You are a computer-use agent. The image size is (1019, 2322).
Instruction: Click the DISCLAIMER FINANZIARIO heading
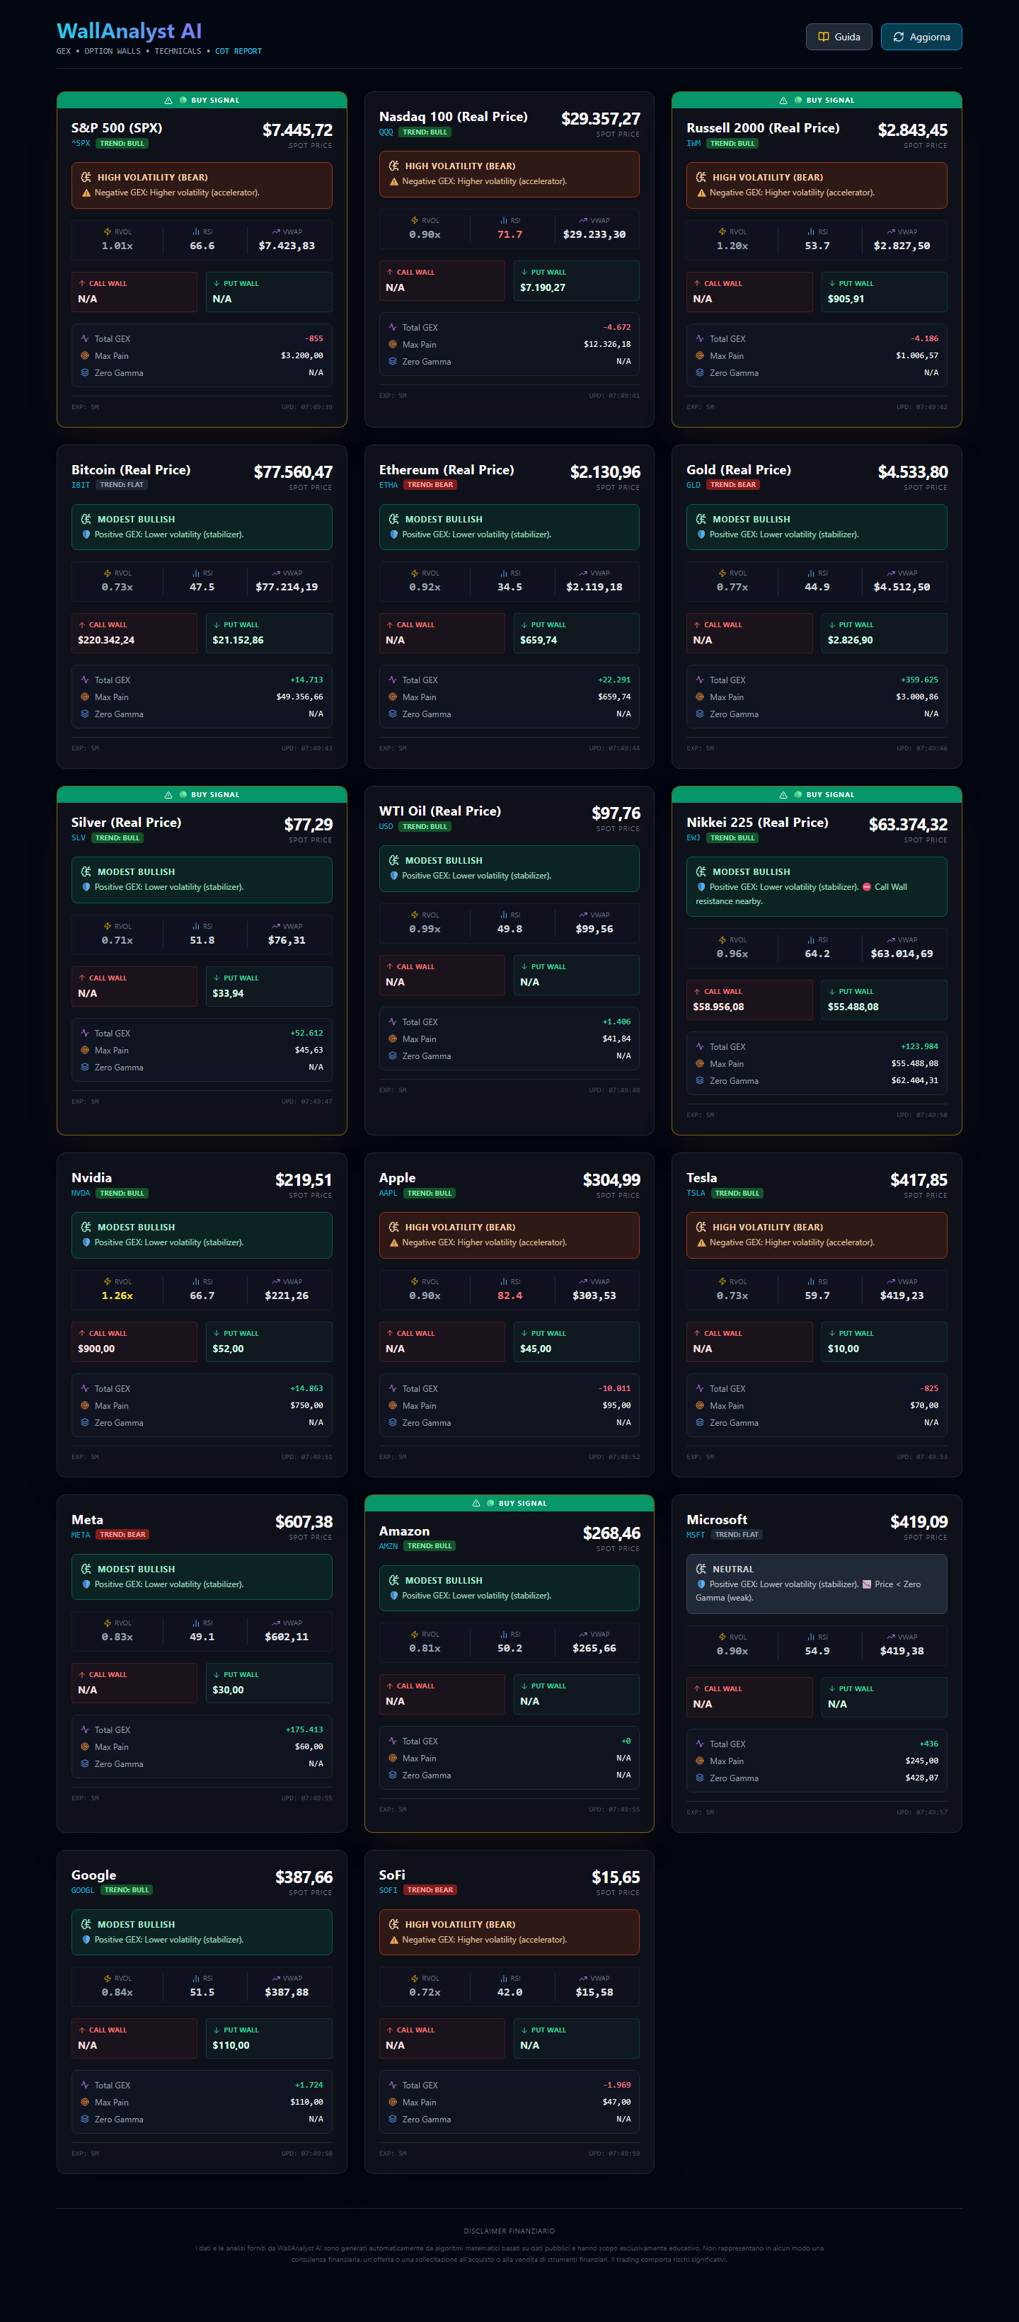pyautogui.click(x=509, y=2231)
